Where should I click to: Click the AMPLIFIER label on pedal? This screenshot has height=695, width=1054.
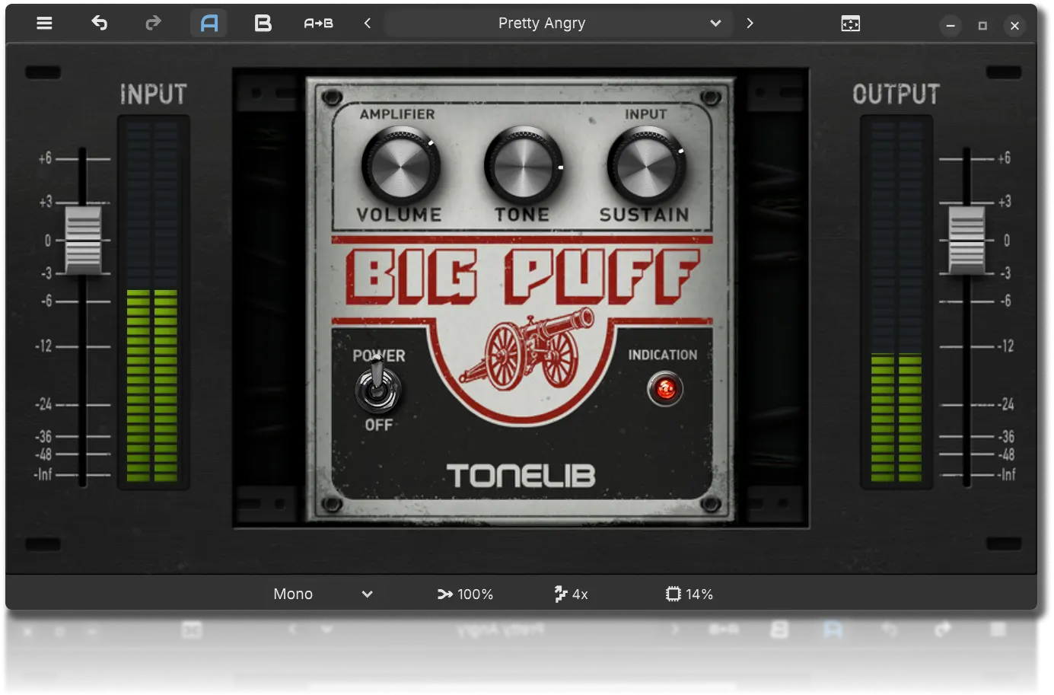click(397, 114)
